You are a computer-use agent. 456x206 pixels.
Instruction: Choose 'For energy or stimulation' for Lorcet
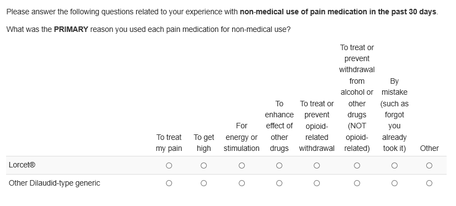click(242, 166)
